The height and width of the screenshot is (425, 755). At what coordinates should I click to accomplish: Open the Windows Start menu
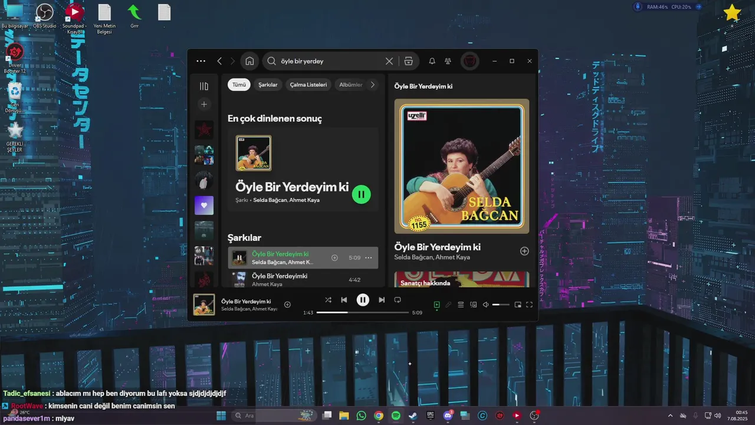pos(221,416)
